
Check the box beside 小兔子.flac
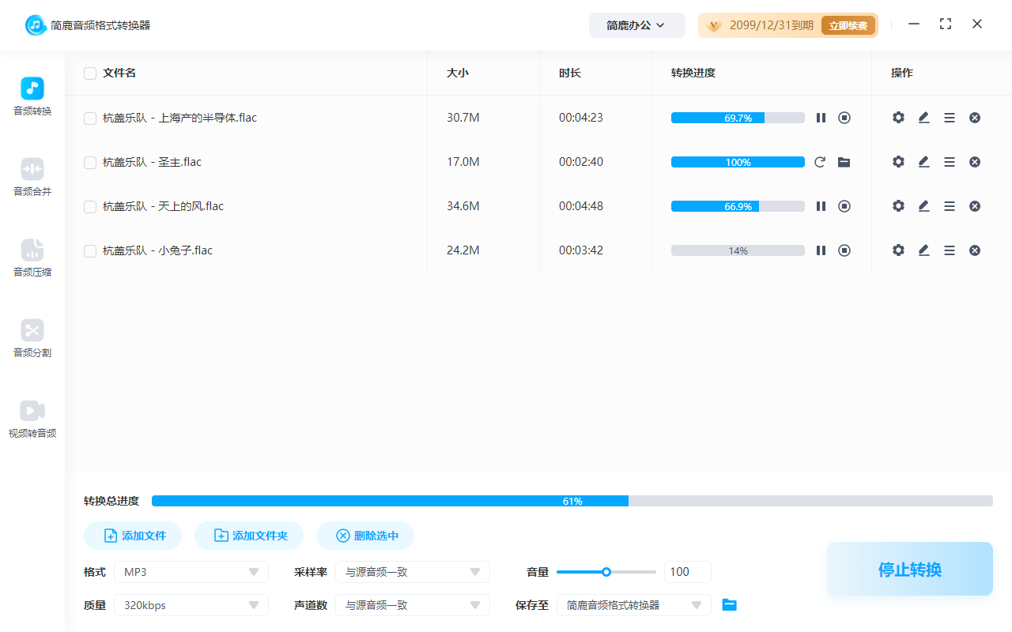(89, 250)
